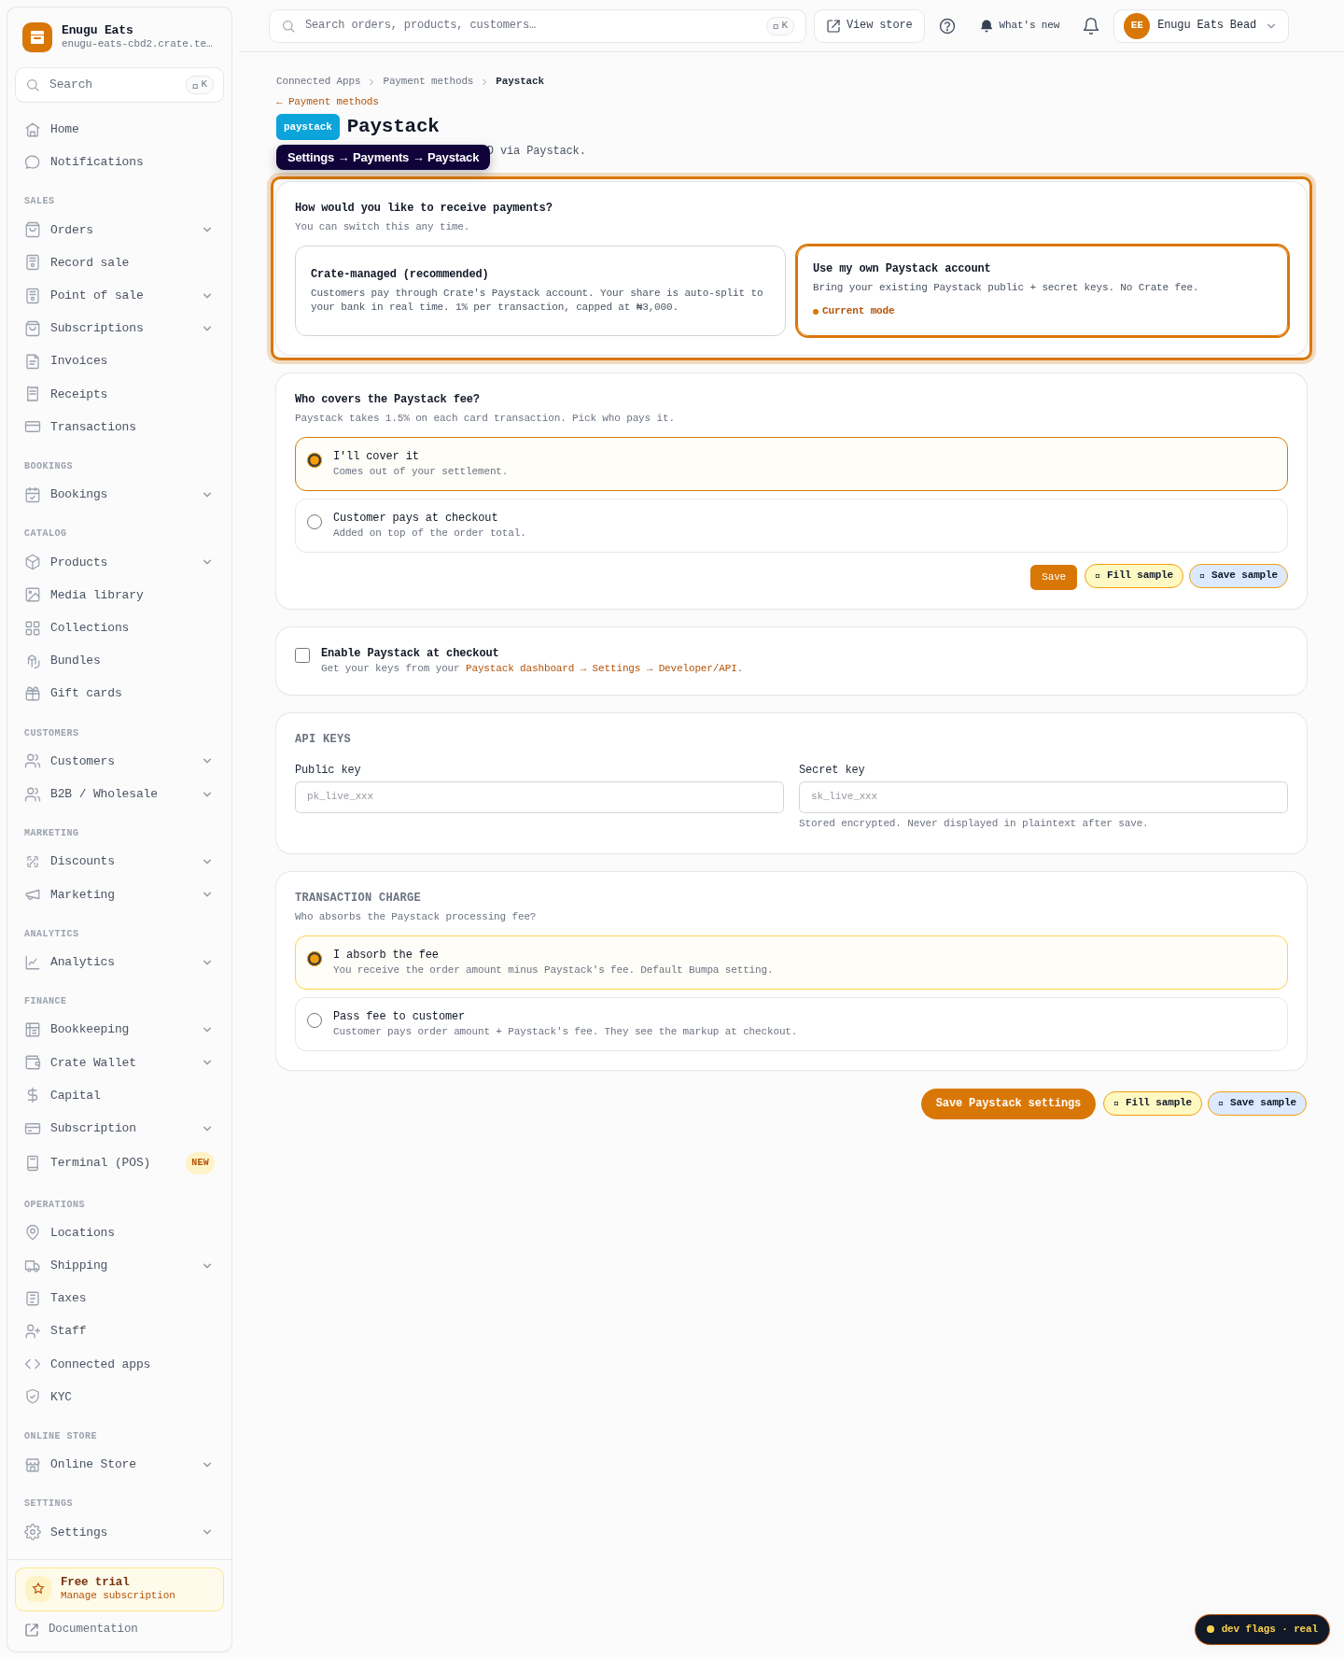Expand the Discounts chevron

[x=207, y=862]
